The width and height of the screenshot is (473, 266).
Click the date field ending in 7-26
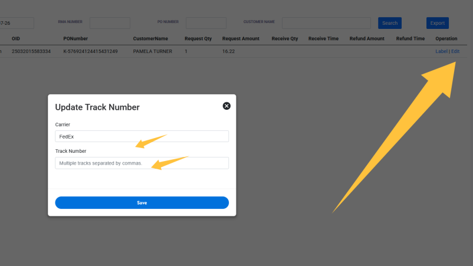tap(17, 23)
